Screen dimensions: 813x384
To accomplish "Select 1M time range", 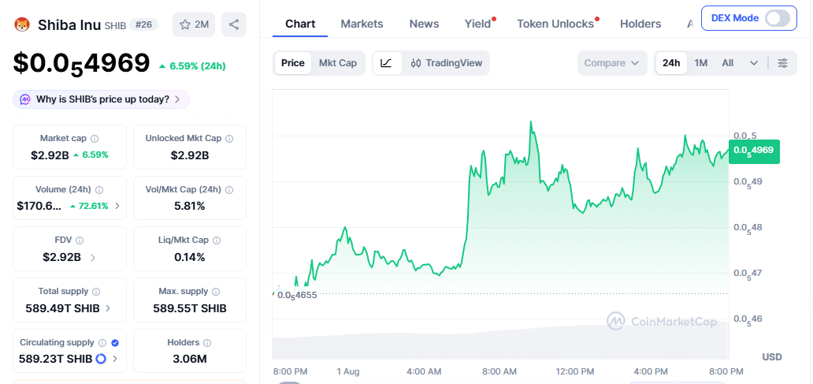I will [x=701, y=63].
